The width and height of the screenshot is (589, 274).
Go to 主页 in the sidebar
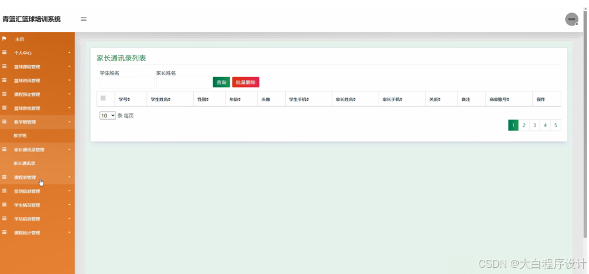coord(19,39)
